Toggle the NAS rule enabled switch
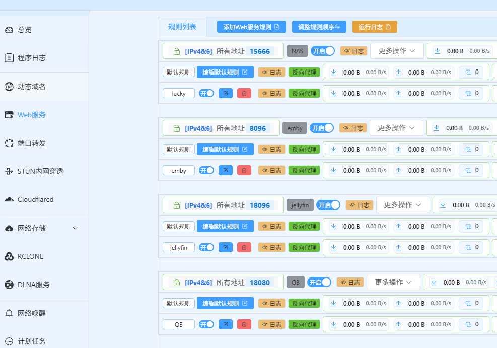The height and width of the screenshot is (348, 497). point(323,51)
